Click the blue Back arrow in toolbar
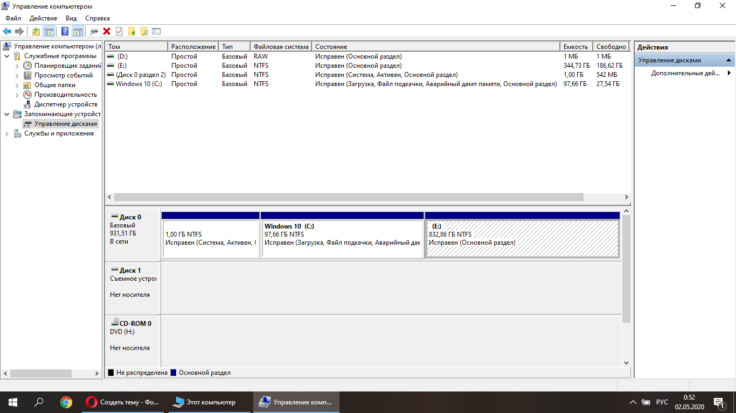 [x=7, y=31]
